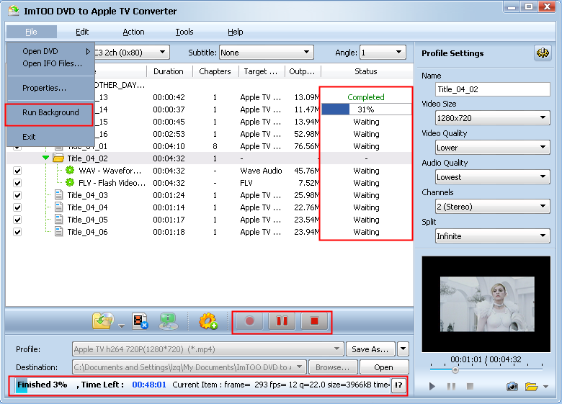The image size is (562, 404).
Task: Collapse the Title_04_02 tree node
Action: [x=45, y=158]
